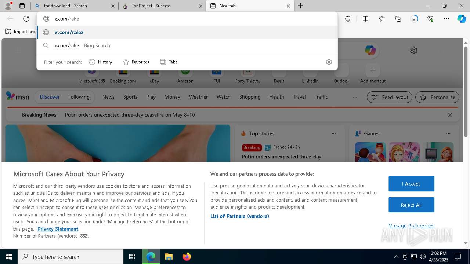Open Manage Preferences link
The image size is (470, 264).
(411, 225)
